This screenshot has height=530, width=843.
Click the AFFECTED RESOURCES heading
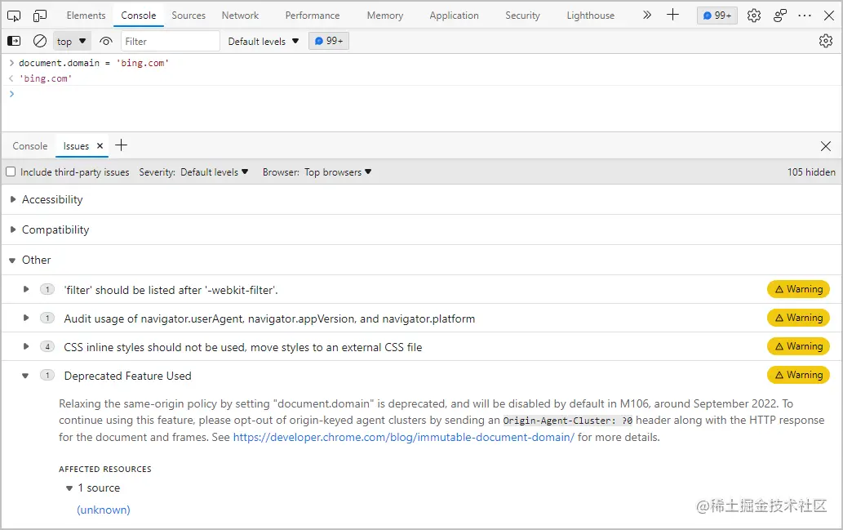pyautogui.click(x=105, y=470)
